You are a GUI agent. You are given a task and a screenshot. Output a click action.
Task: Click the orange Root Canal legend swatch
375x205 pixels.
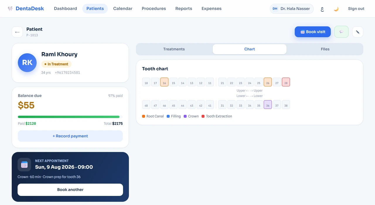pos(144,116)
